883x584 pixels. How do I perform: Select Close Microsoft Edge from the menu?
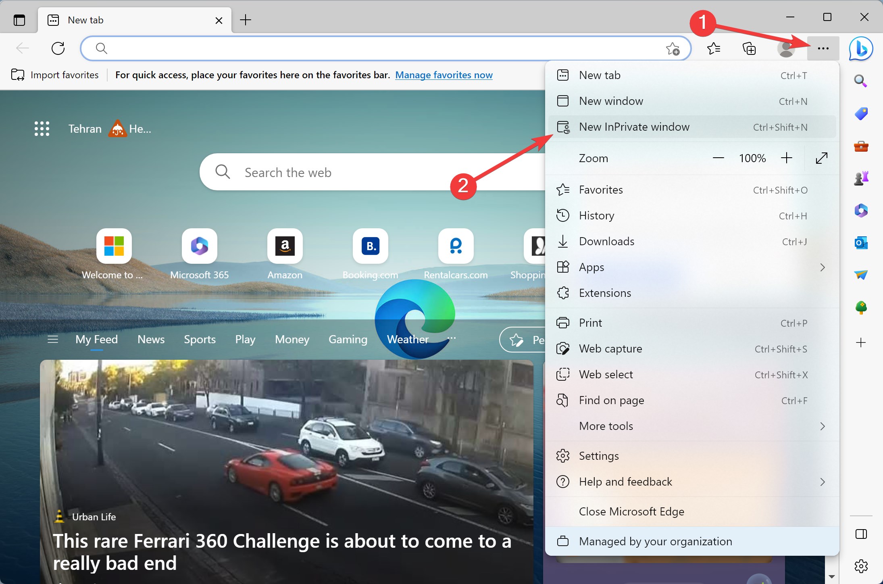[x=631, y=511]
